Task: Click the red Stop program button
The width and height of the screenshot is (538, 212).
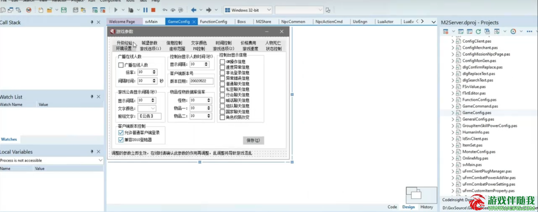Action: 153,10
